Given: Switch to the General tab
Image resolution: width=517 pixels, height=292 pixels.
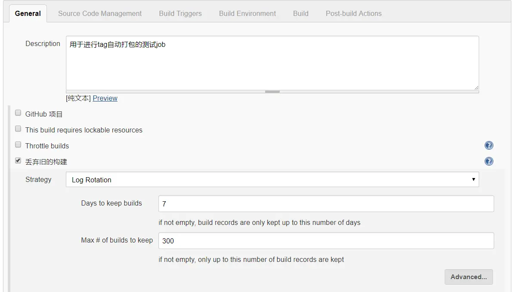Looking at the screenshot, I should tap(28, 13).
